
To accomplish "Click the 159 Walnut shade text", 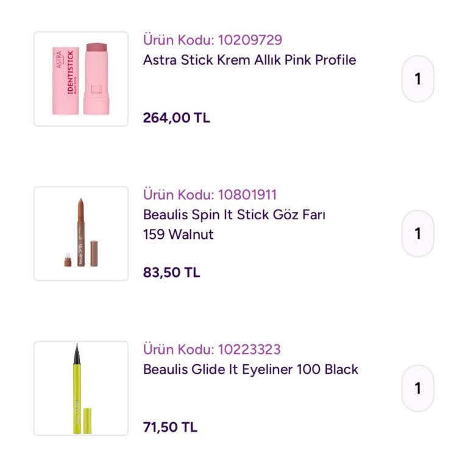I will tap(178, 235).
